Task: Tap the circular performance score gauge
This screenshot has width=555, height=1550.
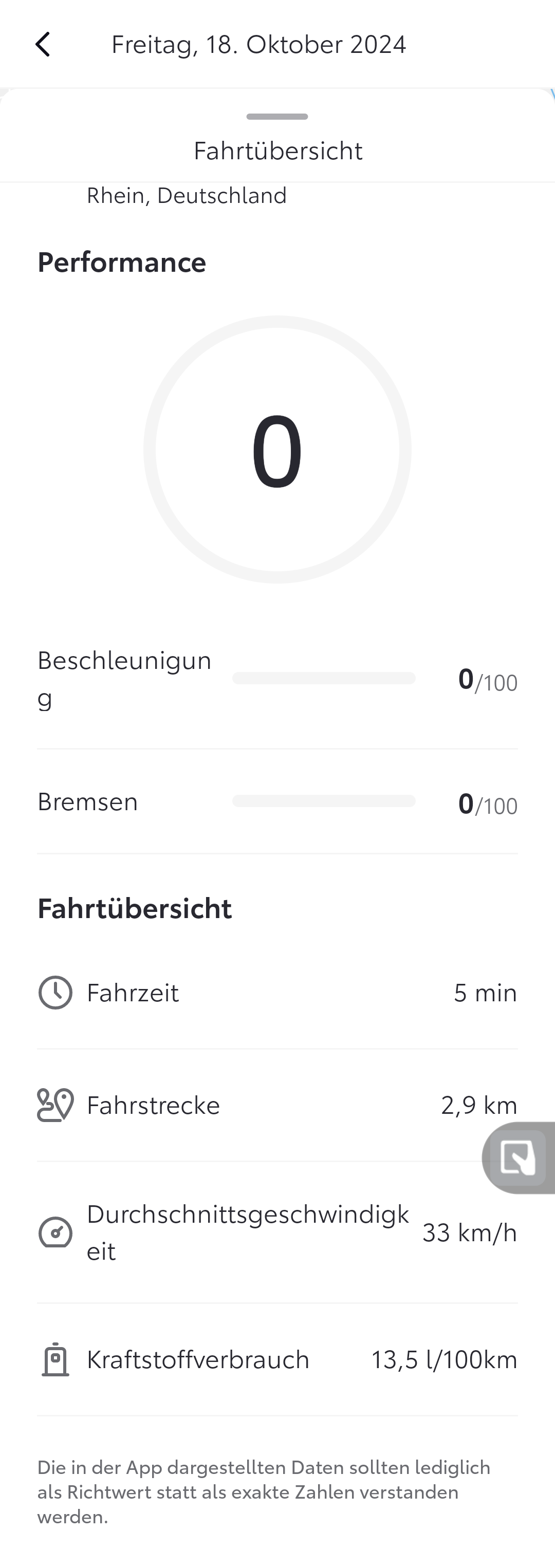Action: 277,450
